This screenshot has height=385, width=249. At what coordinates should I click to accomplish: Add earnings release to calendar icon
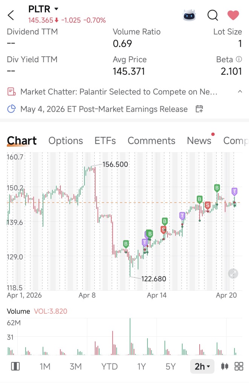pos(199,109)
